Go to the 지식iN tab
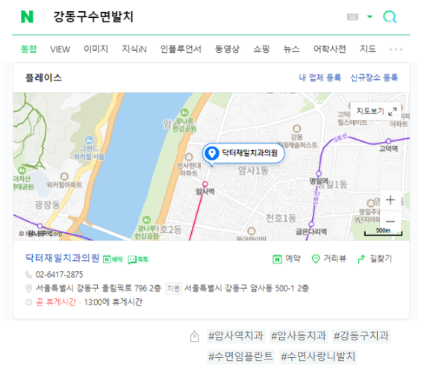Viewport: 427px width, 375px height. [134, 49]
